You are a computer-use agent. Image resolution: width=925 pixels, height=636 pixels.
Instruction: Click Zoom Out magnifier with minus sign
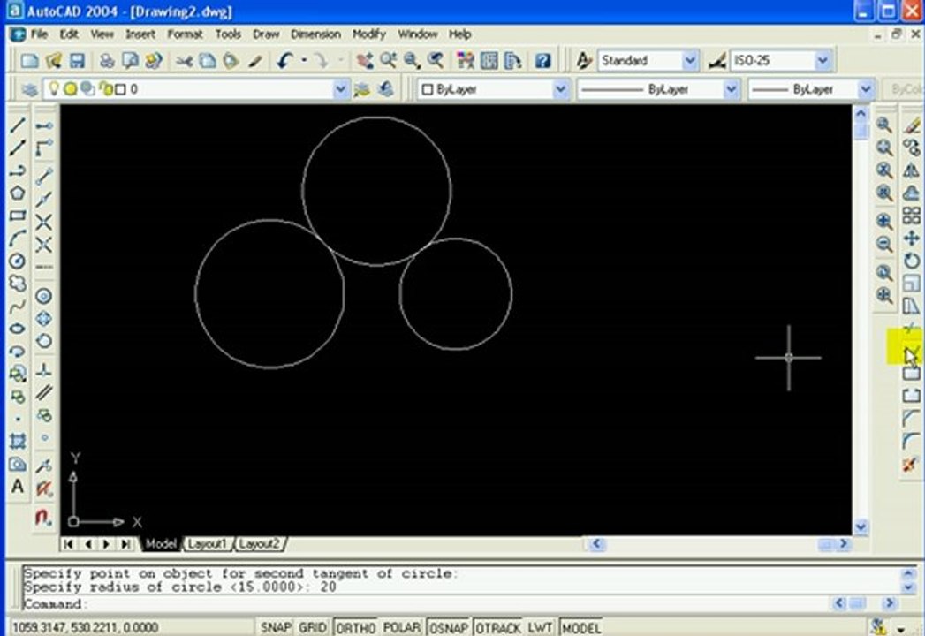coord(883,244)
